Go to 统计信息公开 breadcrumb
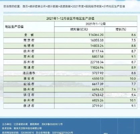140x134 pixels. 38,6
